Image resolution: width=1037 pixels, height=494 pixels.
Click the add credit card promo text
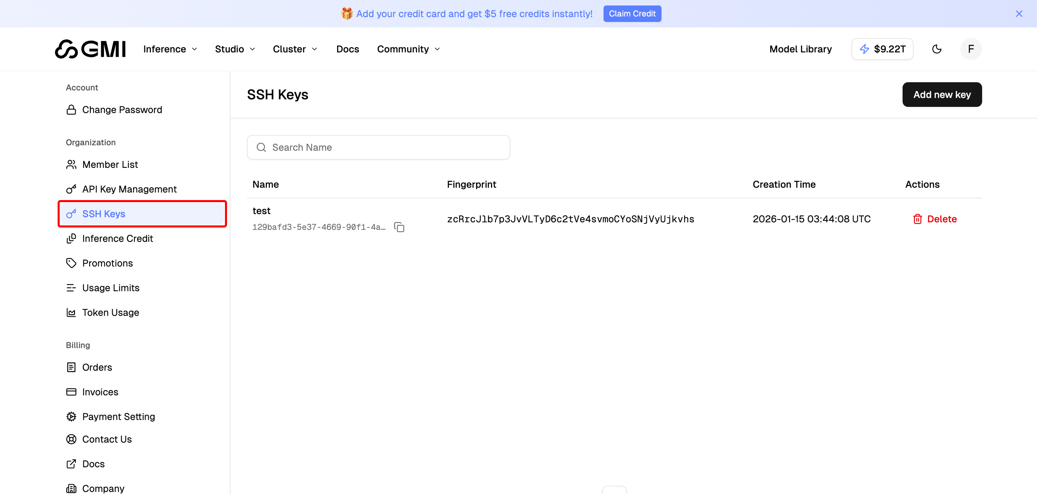click(x=474, y=14)
